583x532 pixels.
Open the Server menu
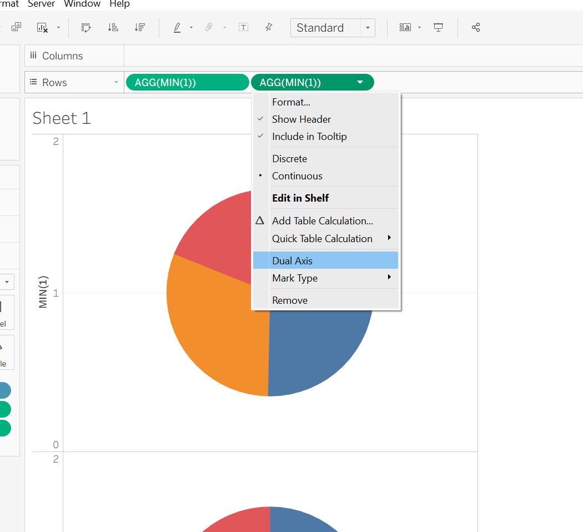tap(41, 4)
